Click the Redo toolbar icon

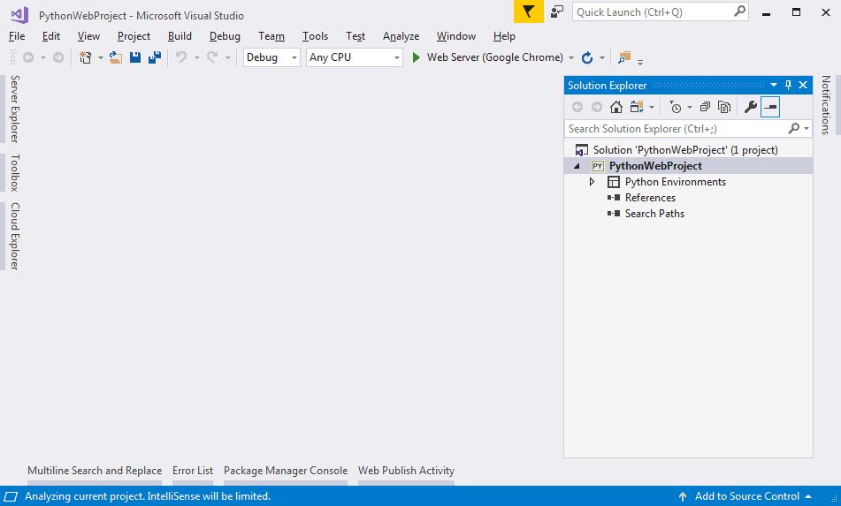click(212, 57)
